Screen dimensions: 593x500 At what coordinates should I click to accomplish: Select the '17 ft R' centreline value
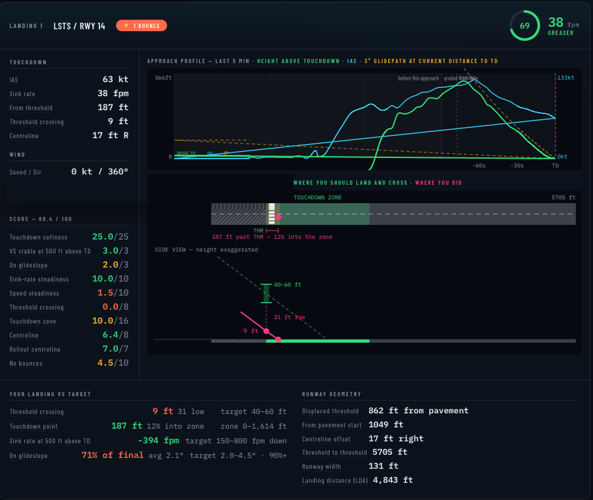(x=110, y=135)
